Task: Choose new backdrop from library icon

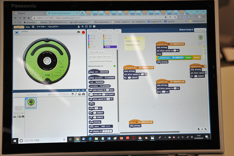Action: [14, 116]
